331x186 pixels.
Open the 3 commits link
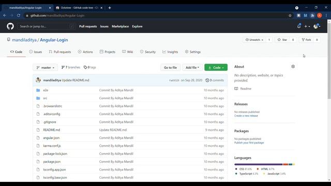tap(215, 80)
